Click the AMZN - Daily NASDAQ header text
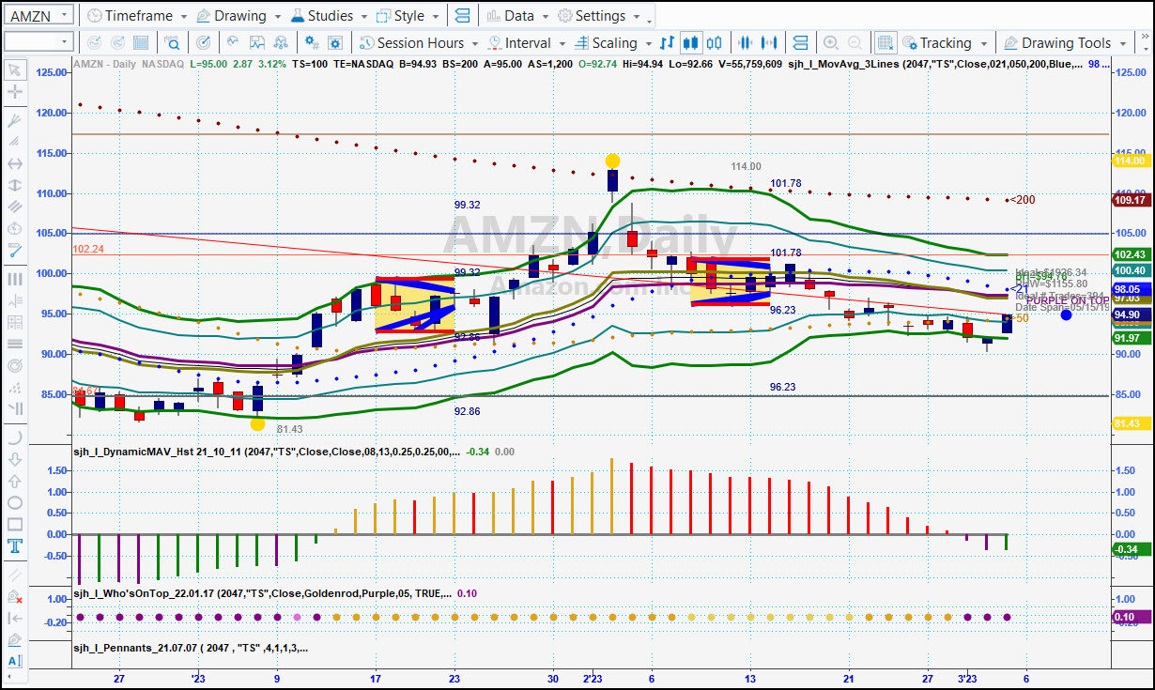 (x=129, y=64)
